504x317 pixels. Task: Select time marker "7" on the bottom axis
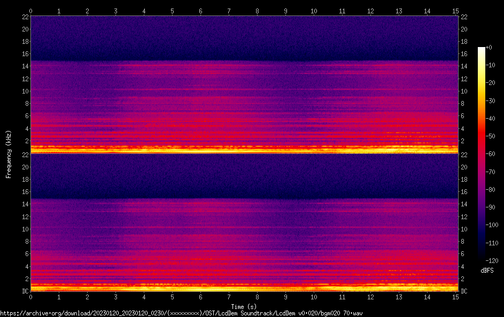(229, 297)
